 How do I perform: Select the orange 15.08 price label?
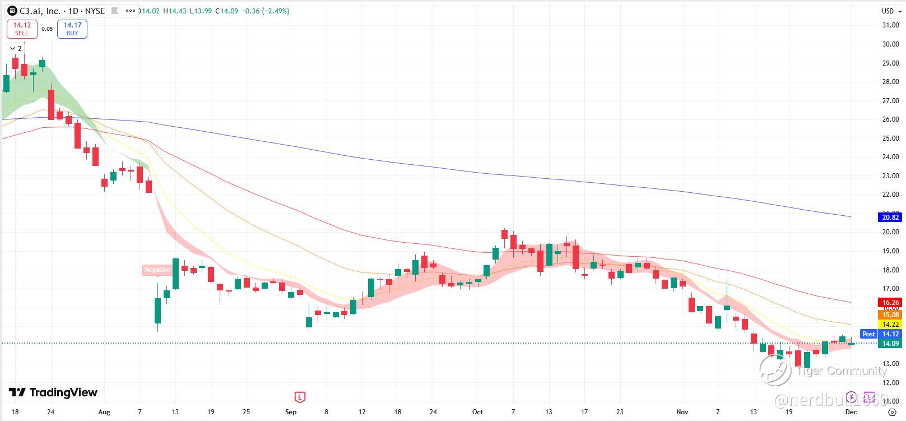pyautogui.click(x=890, y=315)
